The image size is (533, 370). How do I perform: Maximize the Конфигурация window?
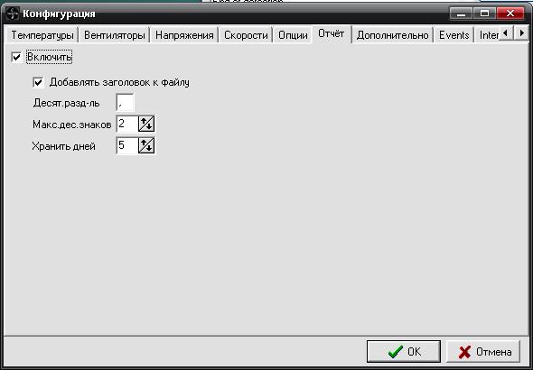(x=485, y=14)
